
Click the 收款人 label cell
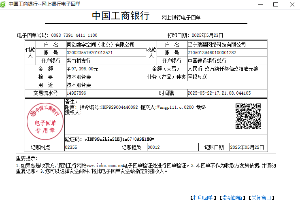(151, 53)
